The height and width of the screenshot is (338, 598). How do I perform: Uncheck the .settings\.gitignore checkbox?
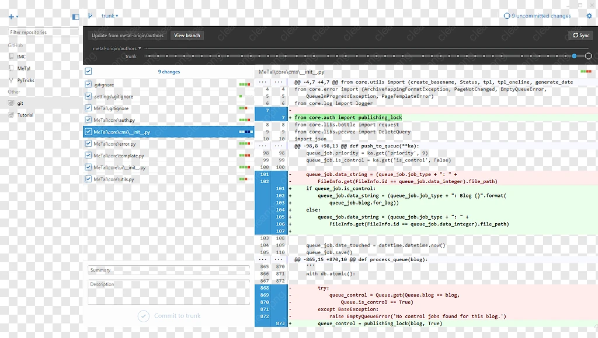[x=89, y=96]
